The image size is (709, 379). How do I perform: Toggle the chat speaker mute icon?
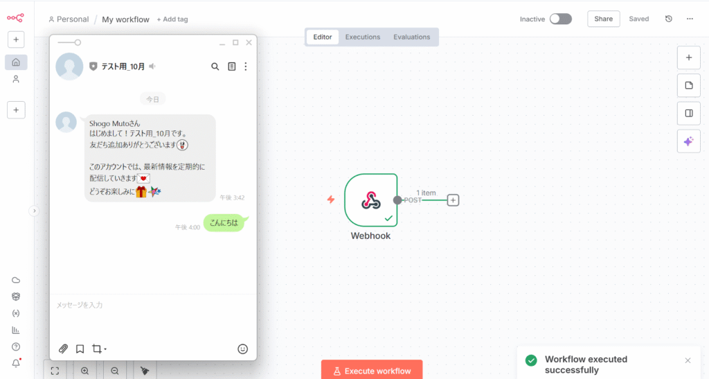point(152,67)
